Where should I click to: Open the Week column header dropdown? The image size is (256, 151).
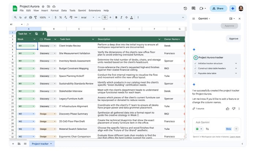[34, 39]
